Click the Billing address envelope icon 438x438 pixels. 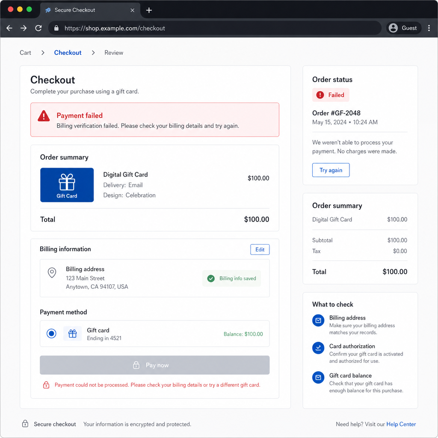tap(318, 321)
